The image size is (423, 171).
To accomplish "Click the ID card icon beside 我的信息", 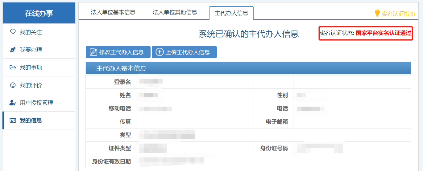I will pyautogui.click(x=13, y=120).
